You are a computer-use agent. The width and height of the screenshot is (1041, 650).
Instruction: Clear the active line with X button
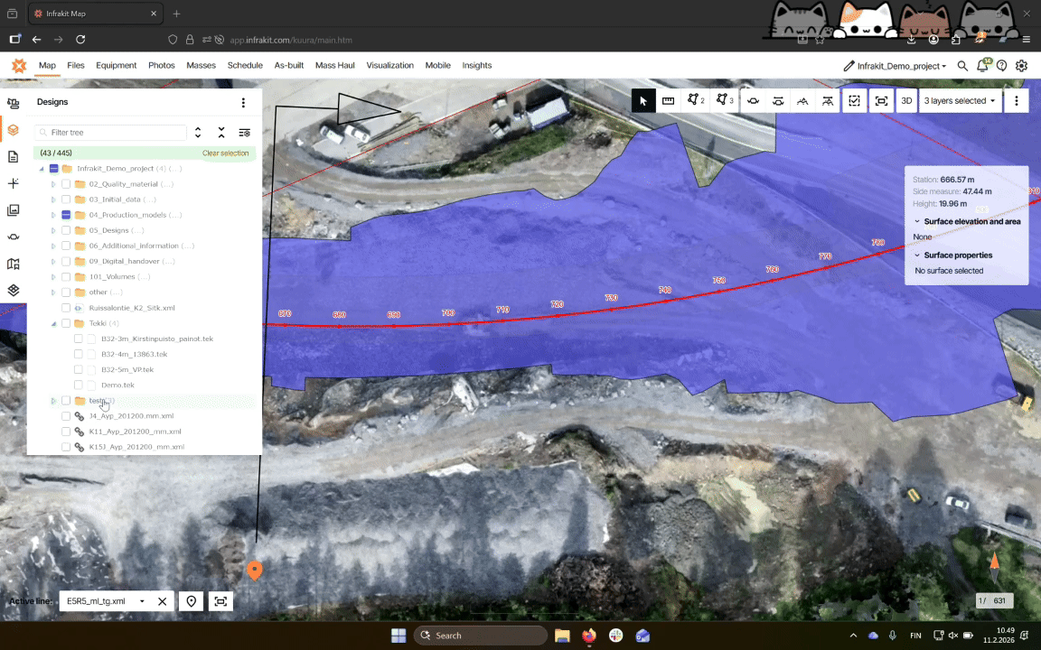point(163,601)
